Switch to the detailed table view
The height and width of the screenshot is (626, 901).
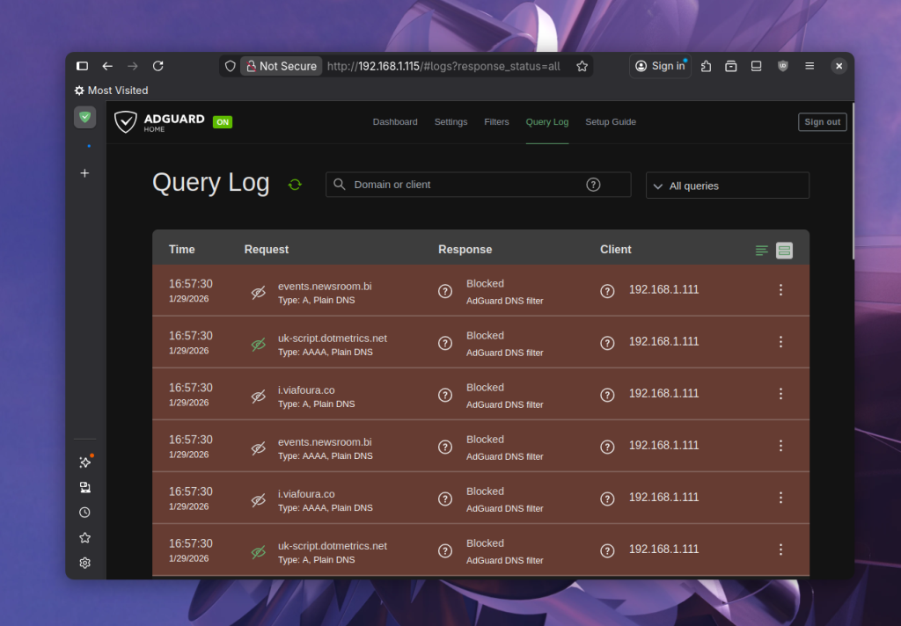coord(784,251)
